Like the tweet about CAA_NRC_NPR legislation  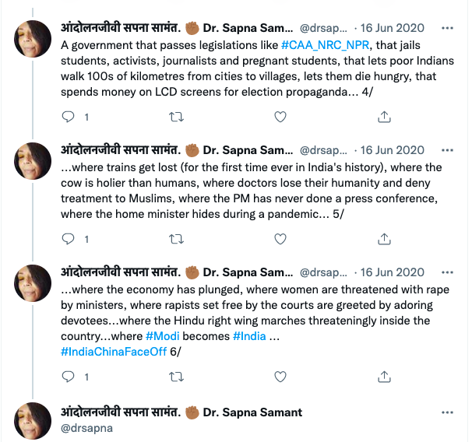(280, 117)
